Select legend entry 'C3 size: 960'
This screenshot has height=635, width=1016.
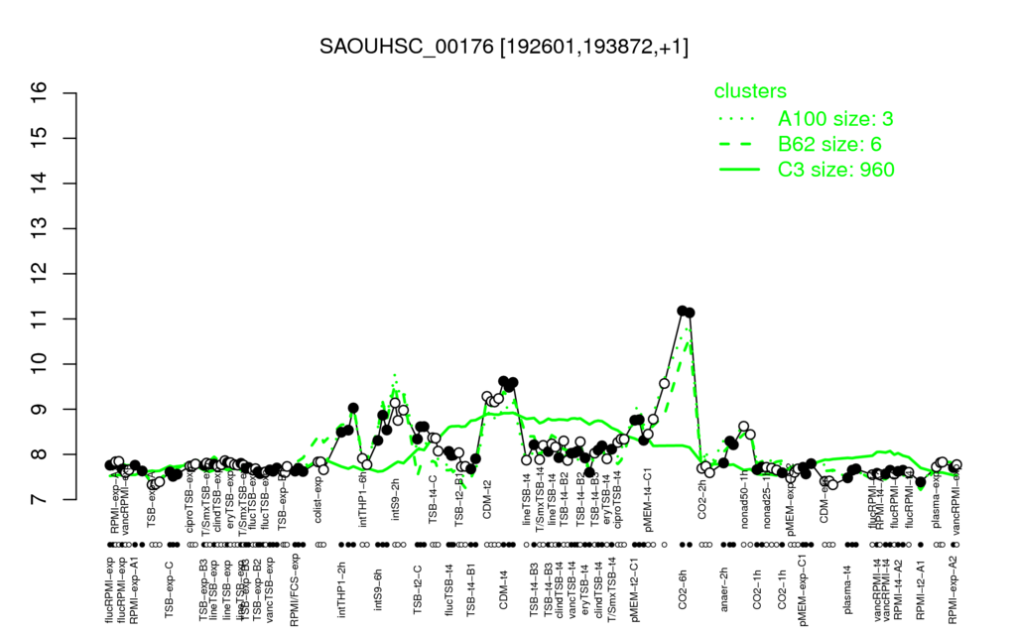pos(836,169)
